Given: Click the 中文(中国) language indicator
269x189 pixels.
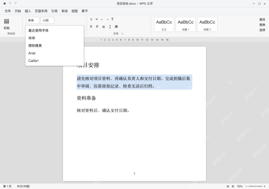Looking at the screenshot, I should click(x=23, y=186).
